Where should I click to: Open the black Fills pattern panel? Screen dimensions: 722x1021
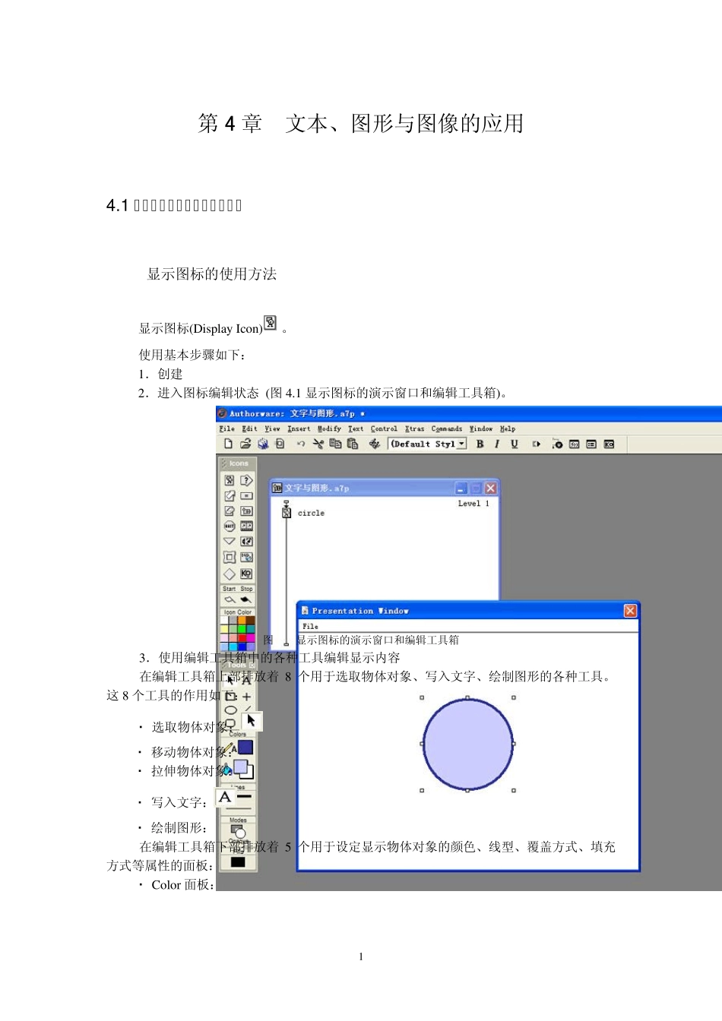click(x=238, y=861)
